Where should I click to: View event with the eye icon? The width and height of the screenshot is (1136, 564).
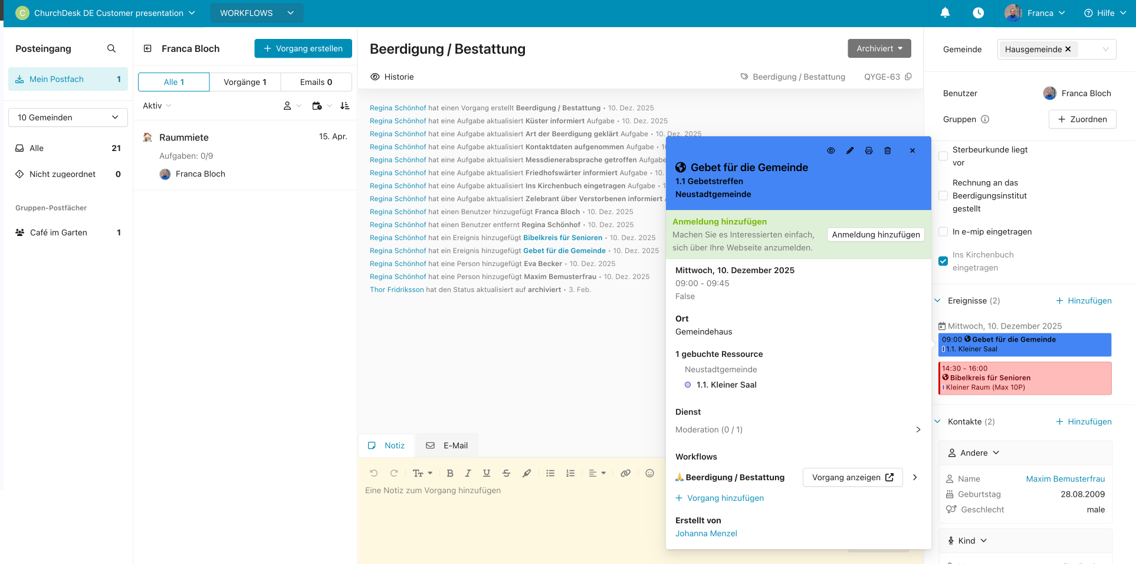(x=831, y=150)
